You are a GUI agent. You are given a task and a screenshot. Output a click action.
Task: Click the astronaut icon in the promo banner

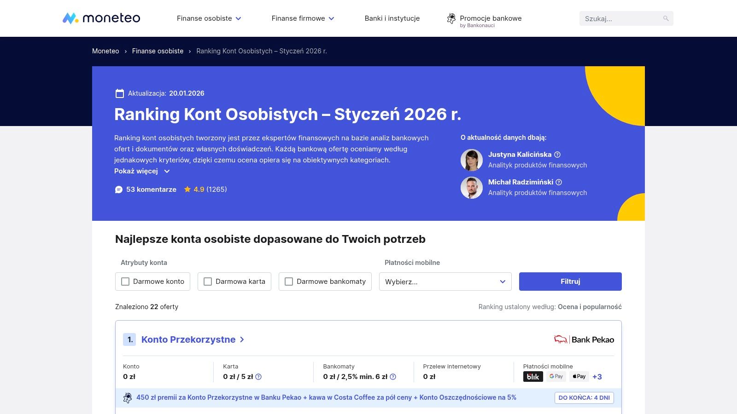(x=128, y=398)
